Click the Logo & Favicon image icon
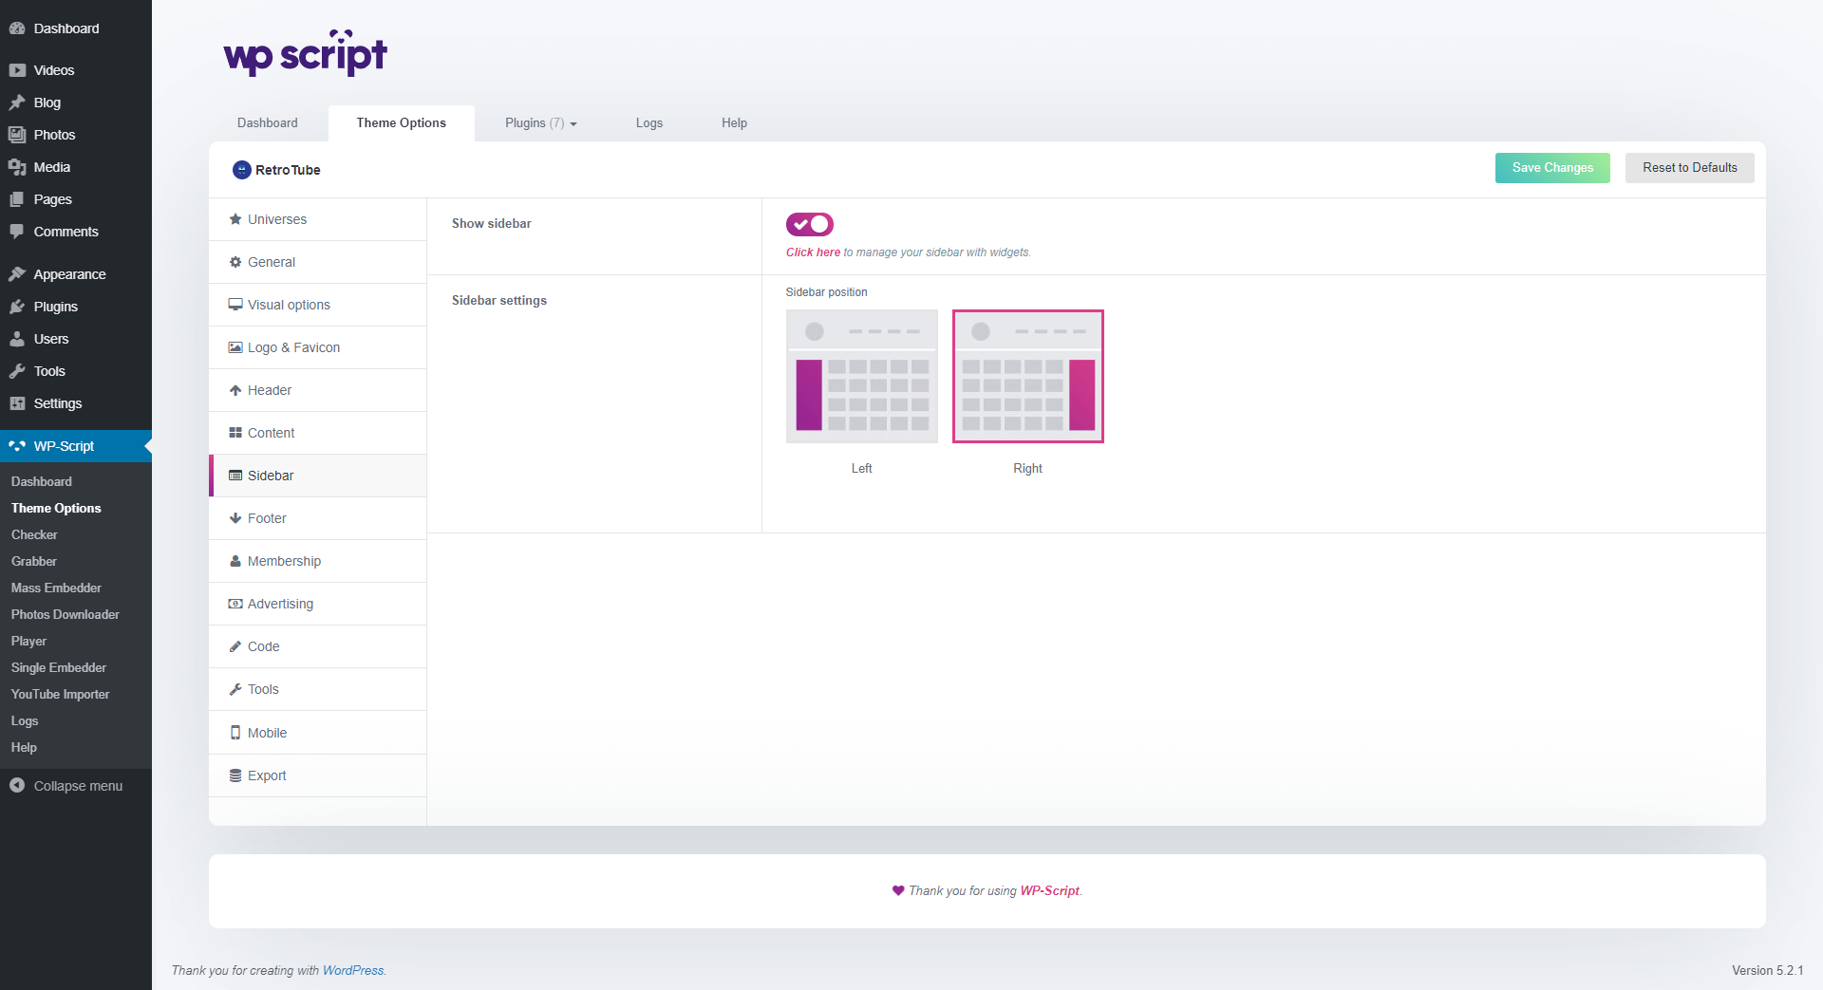The width and height of the screenshot is (1823, 990). coord(235,347)
